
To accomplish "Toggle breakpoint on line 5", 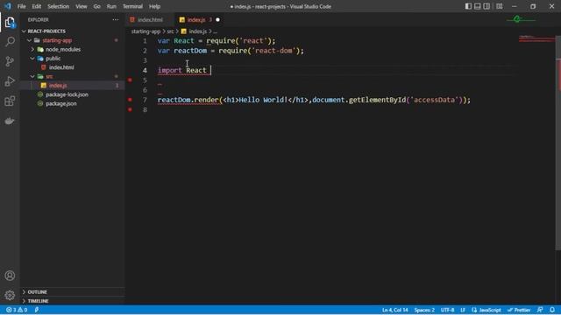I will [130, 80].
